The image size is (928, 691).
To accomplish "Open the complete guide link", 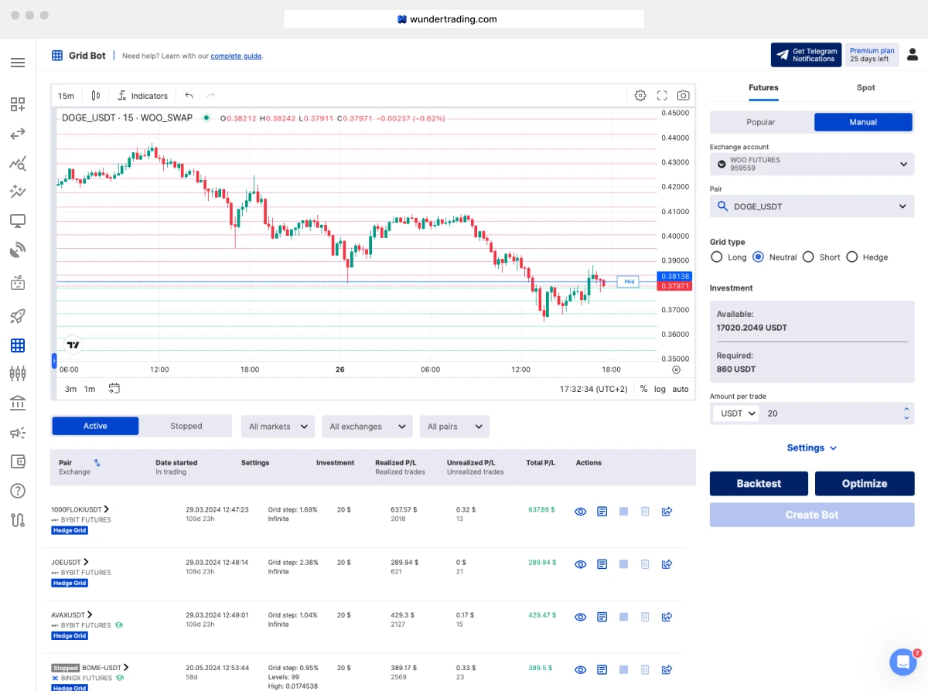I will (x=237, y=56).
